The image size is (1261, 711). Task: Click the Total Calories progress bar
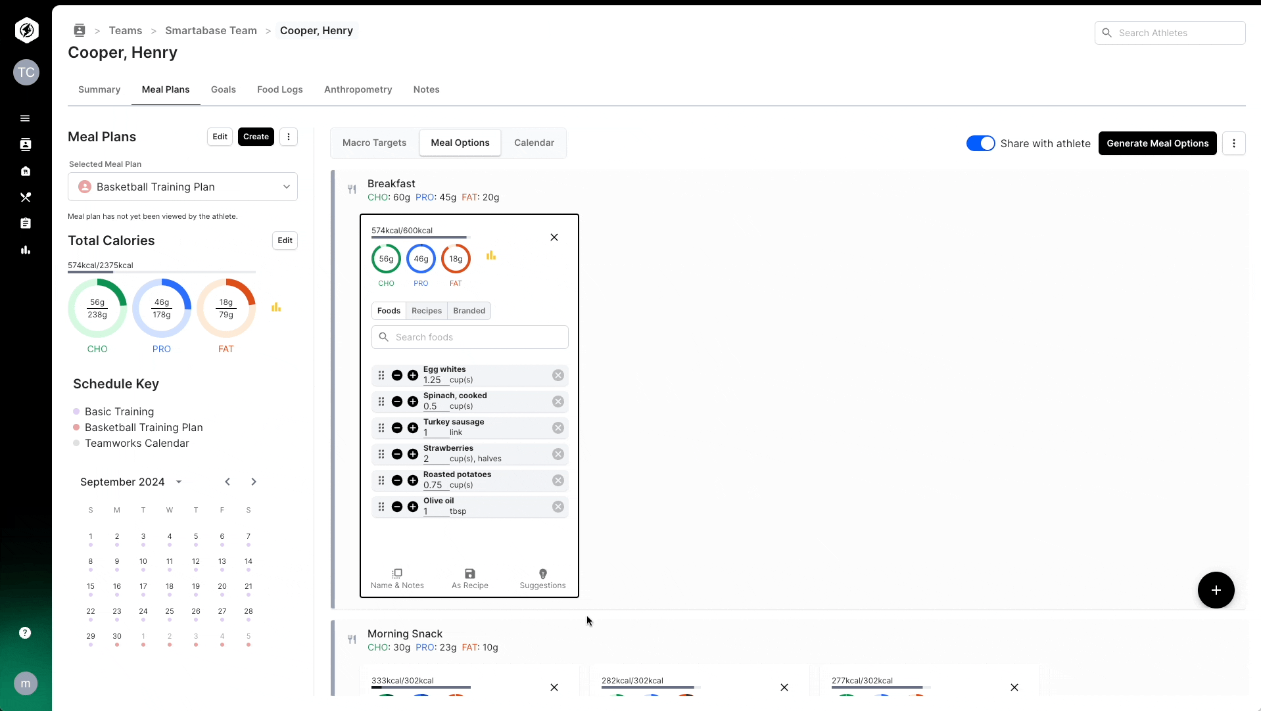(x=162, y=271)
